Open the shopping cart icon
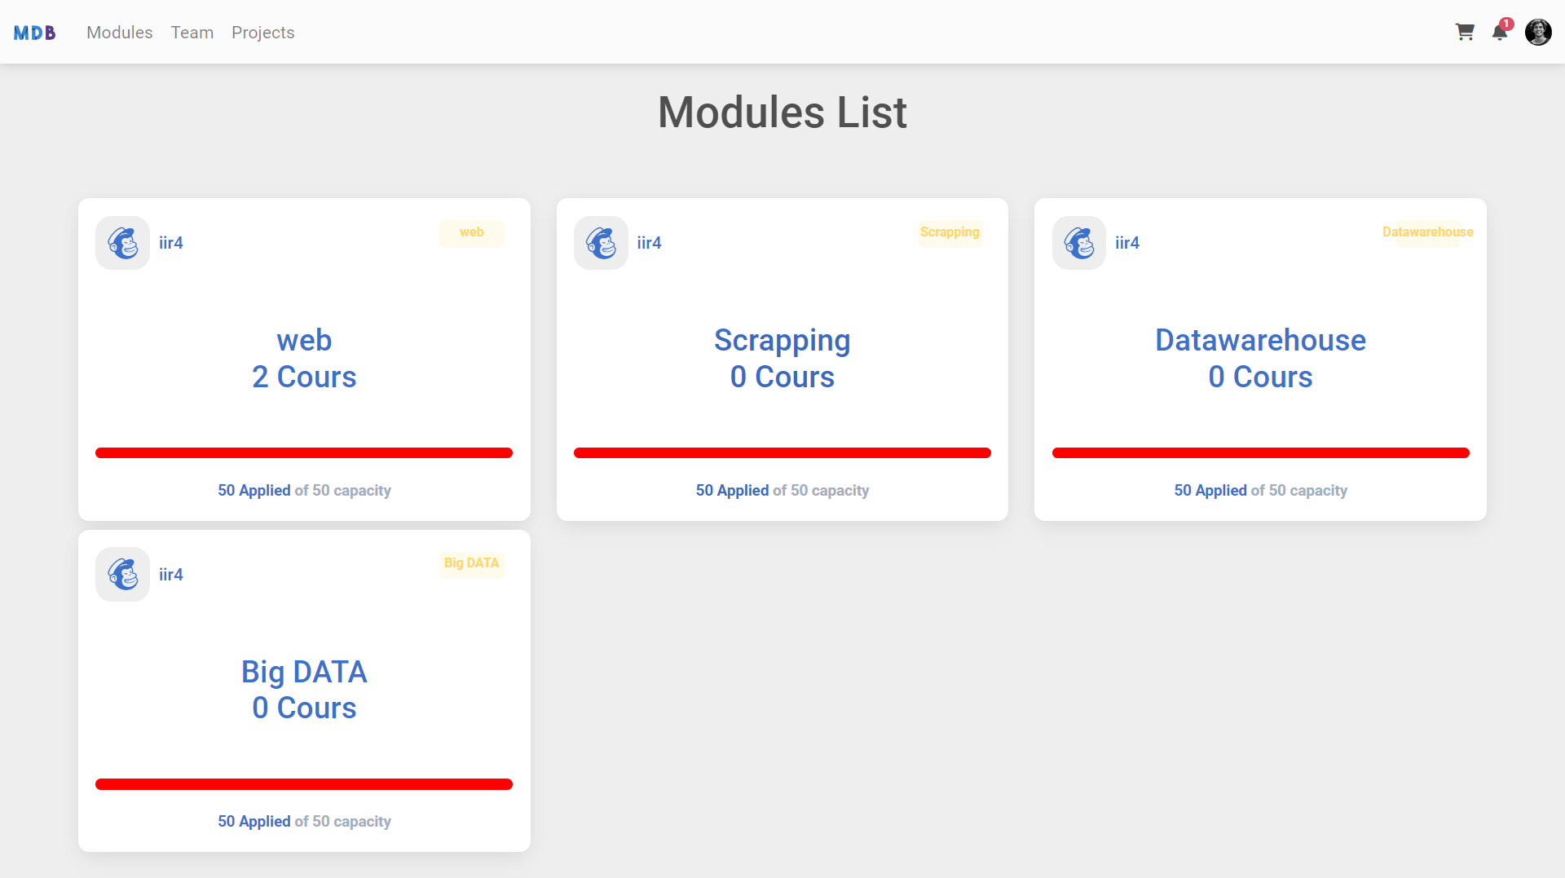The width and height of the screenshot is (1565, 878). tap(1465, 33)
